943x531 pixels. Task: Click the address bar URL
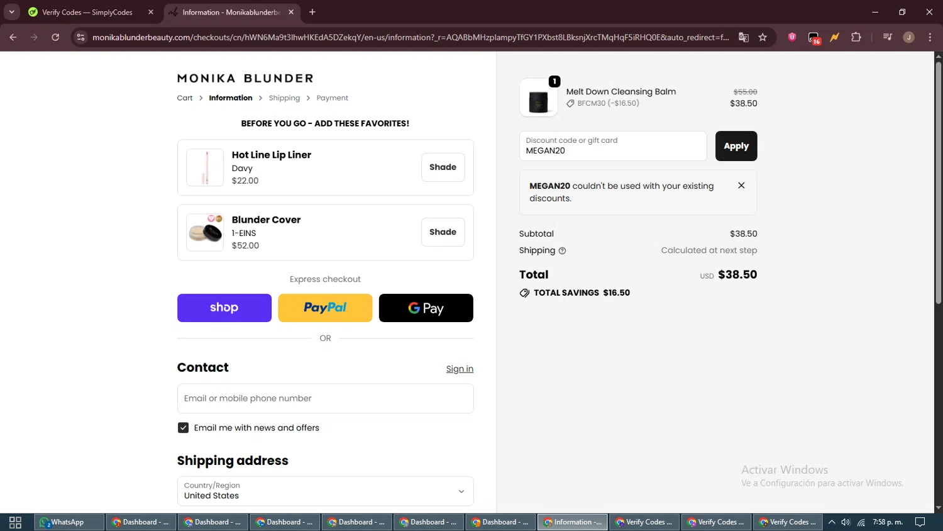point(410,37)
